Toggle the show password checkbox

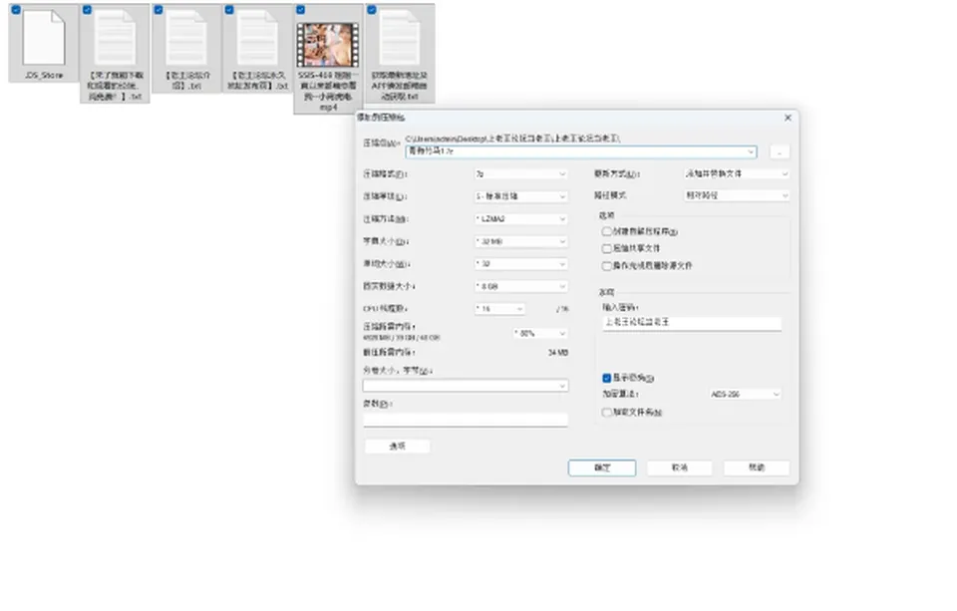click(607, 378)
